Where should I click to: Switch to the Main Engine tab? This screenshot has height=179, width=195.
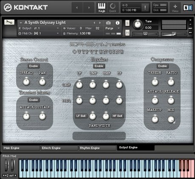[21, 148]
